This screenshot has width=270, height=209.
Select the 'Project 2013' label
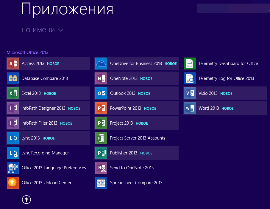pos(121,123)
